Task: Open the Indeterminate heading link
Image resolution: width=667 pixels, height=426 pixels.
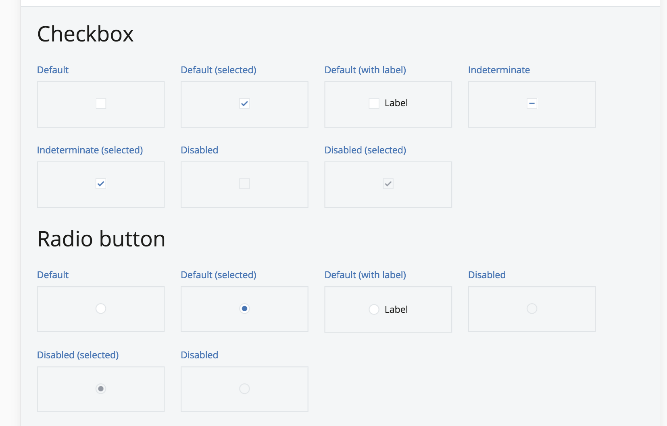Action: 499,70
